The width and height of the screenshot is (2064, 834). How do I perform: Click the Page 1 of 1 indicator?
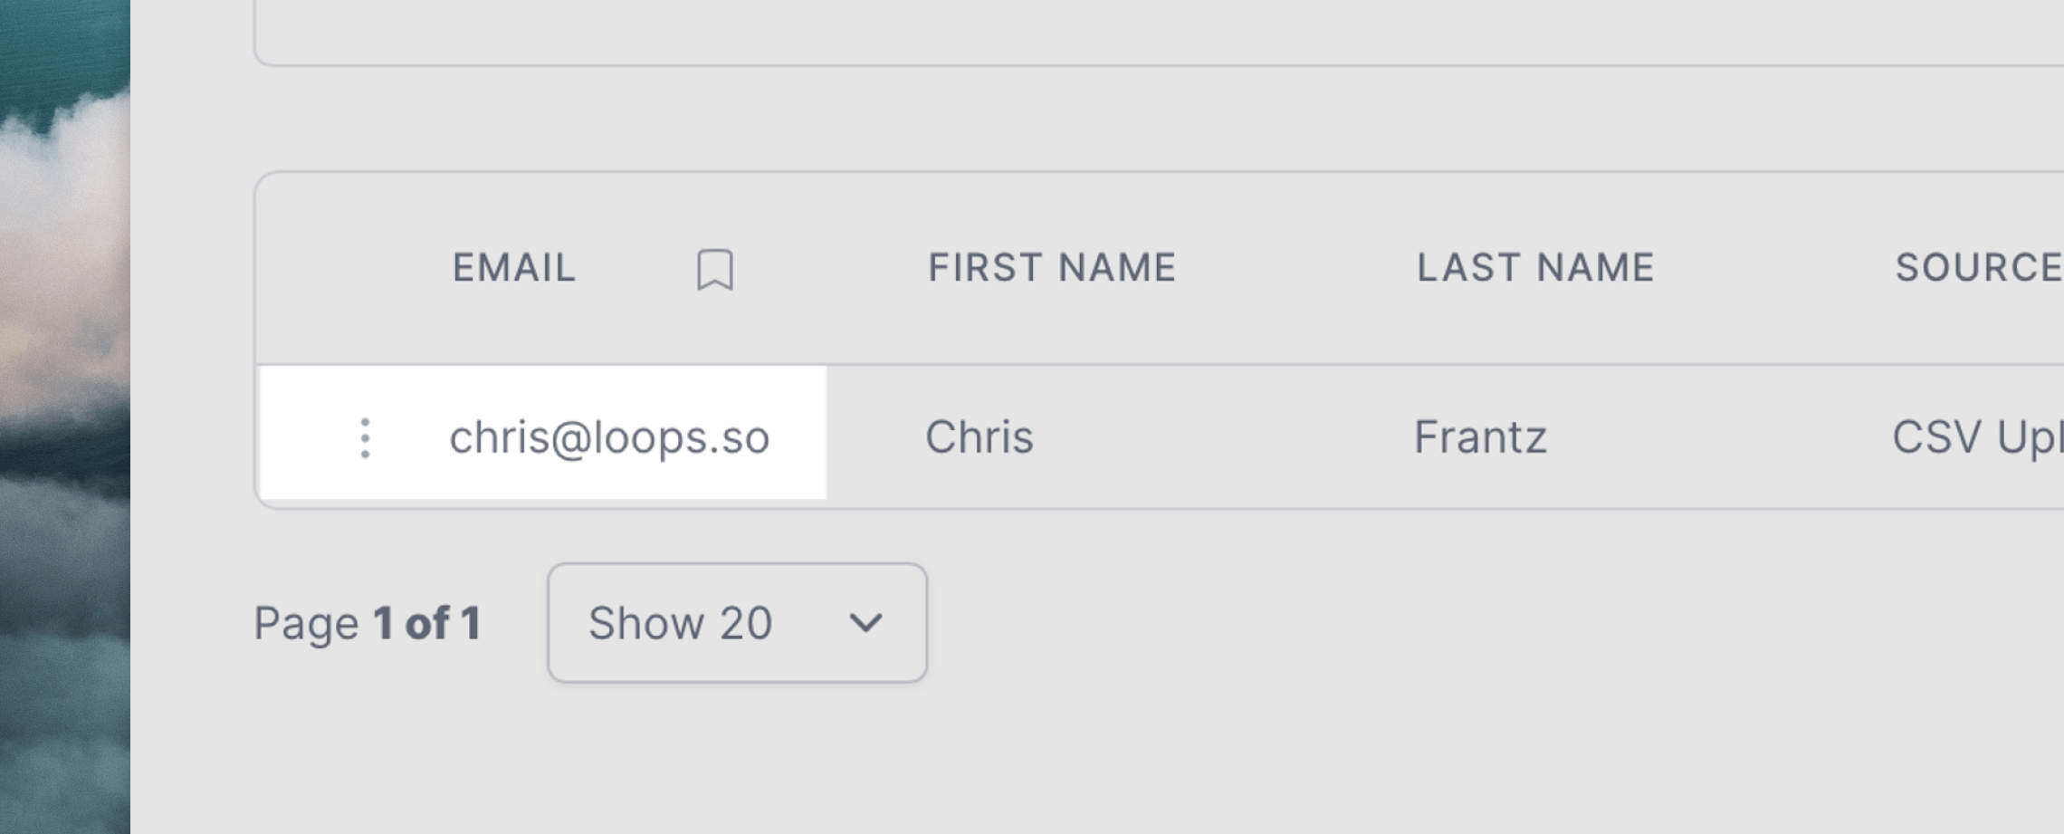click(368, 623)
